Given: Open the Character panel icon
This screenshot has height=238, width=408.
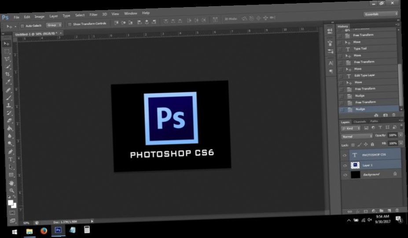Looking at the screenshot, I should (331, 63).
